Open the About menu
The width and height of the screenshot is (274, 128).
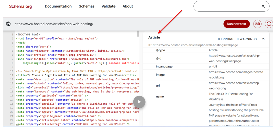128,6
